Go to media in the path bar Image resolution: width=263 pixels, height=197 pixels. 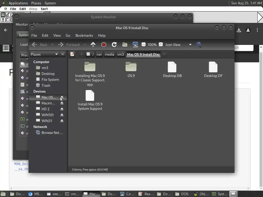pyautogui.click(x=109, y=54)
